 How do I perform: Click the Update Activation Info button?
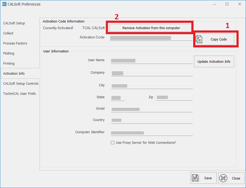(x=214, y=61)
